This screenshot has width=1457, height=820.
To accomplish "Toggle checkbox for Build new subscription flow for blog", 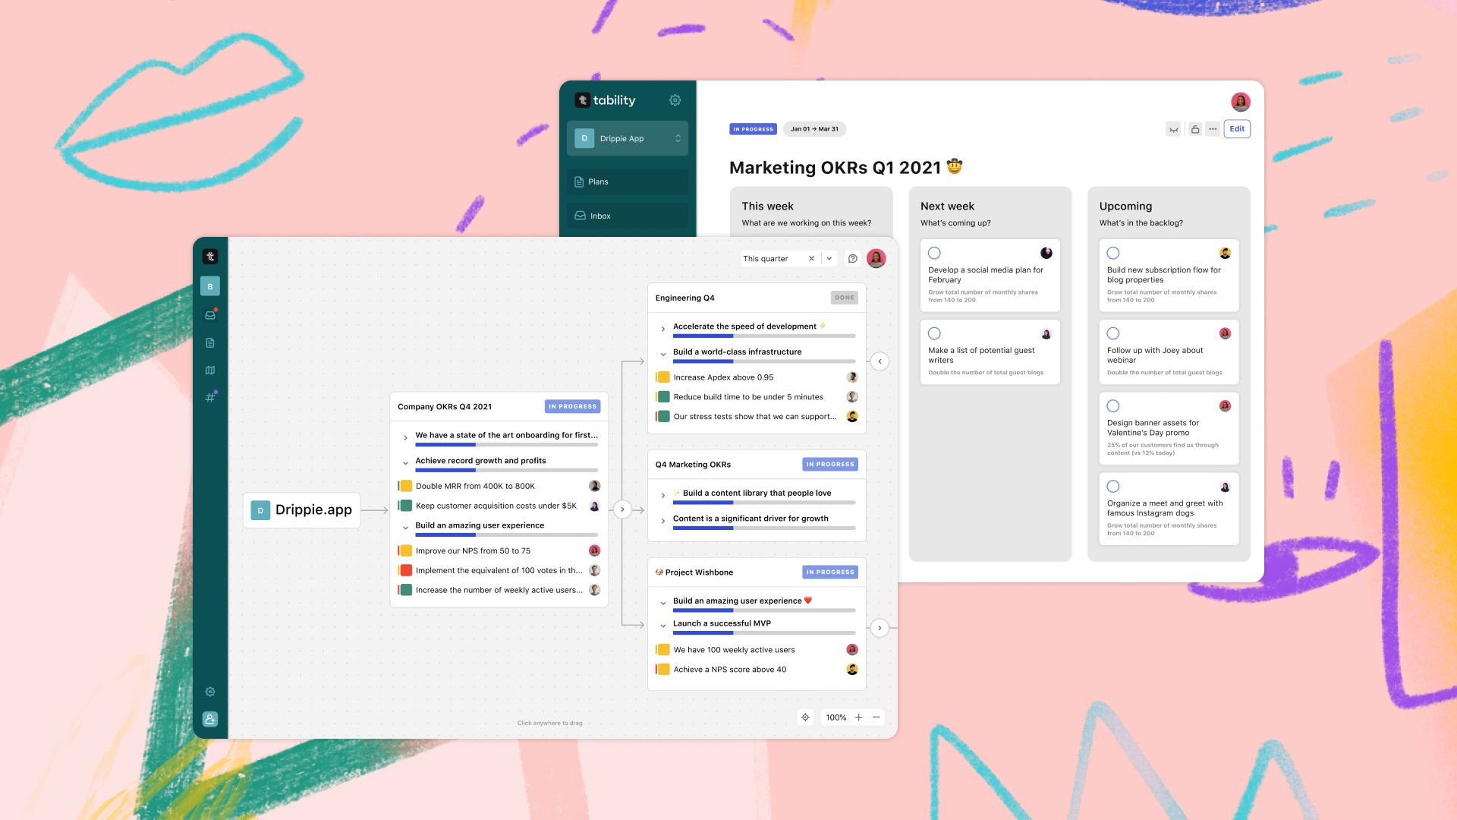I will 1112,252.
